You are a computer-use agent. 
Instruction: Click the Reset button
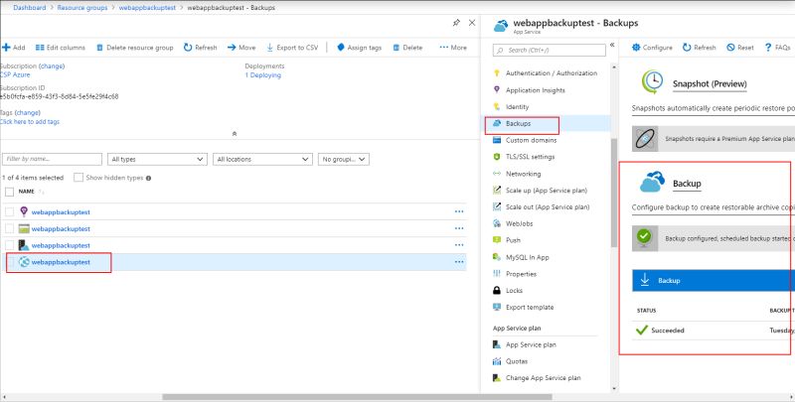pyautogui.click(x=740, y=48)
